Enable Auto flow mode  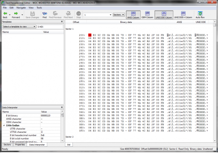point(200,15)
